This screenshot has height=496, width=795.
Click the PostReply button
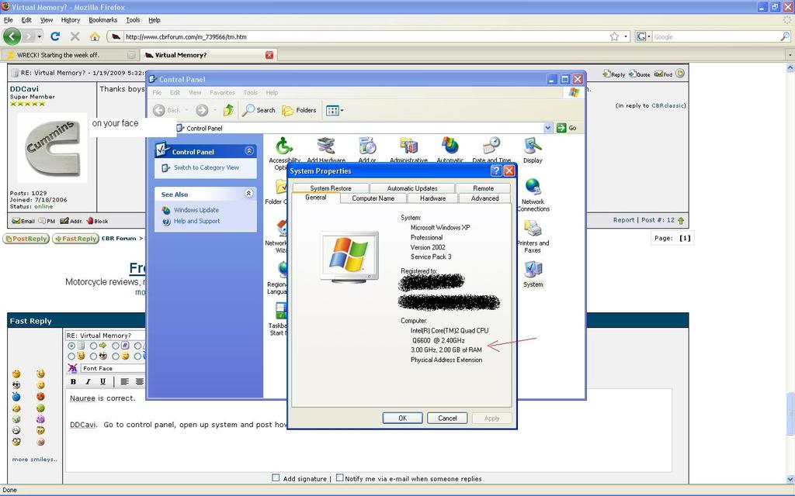point(26,239)
